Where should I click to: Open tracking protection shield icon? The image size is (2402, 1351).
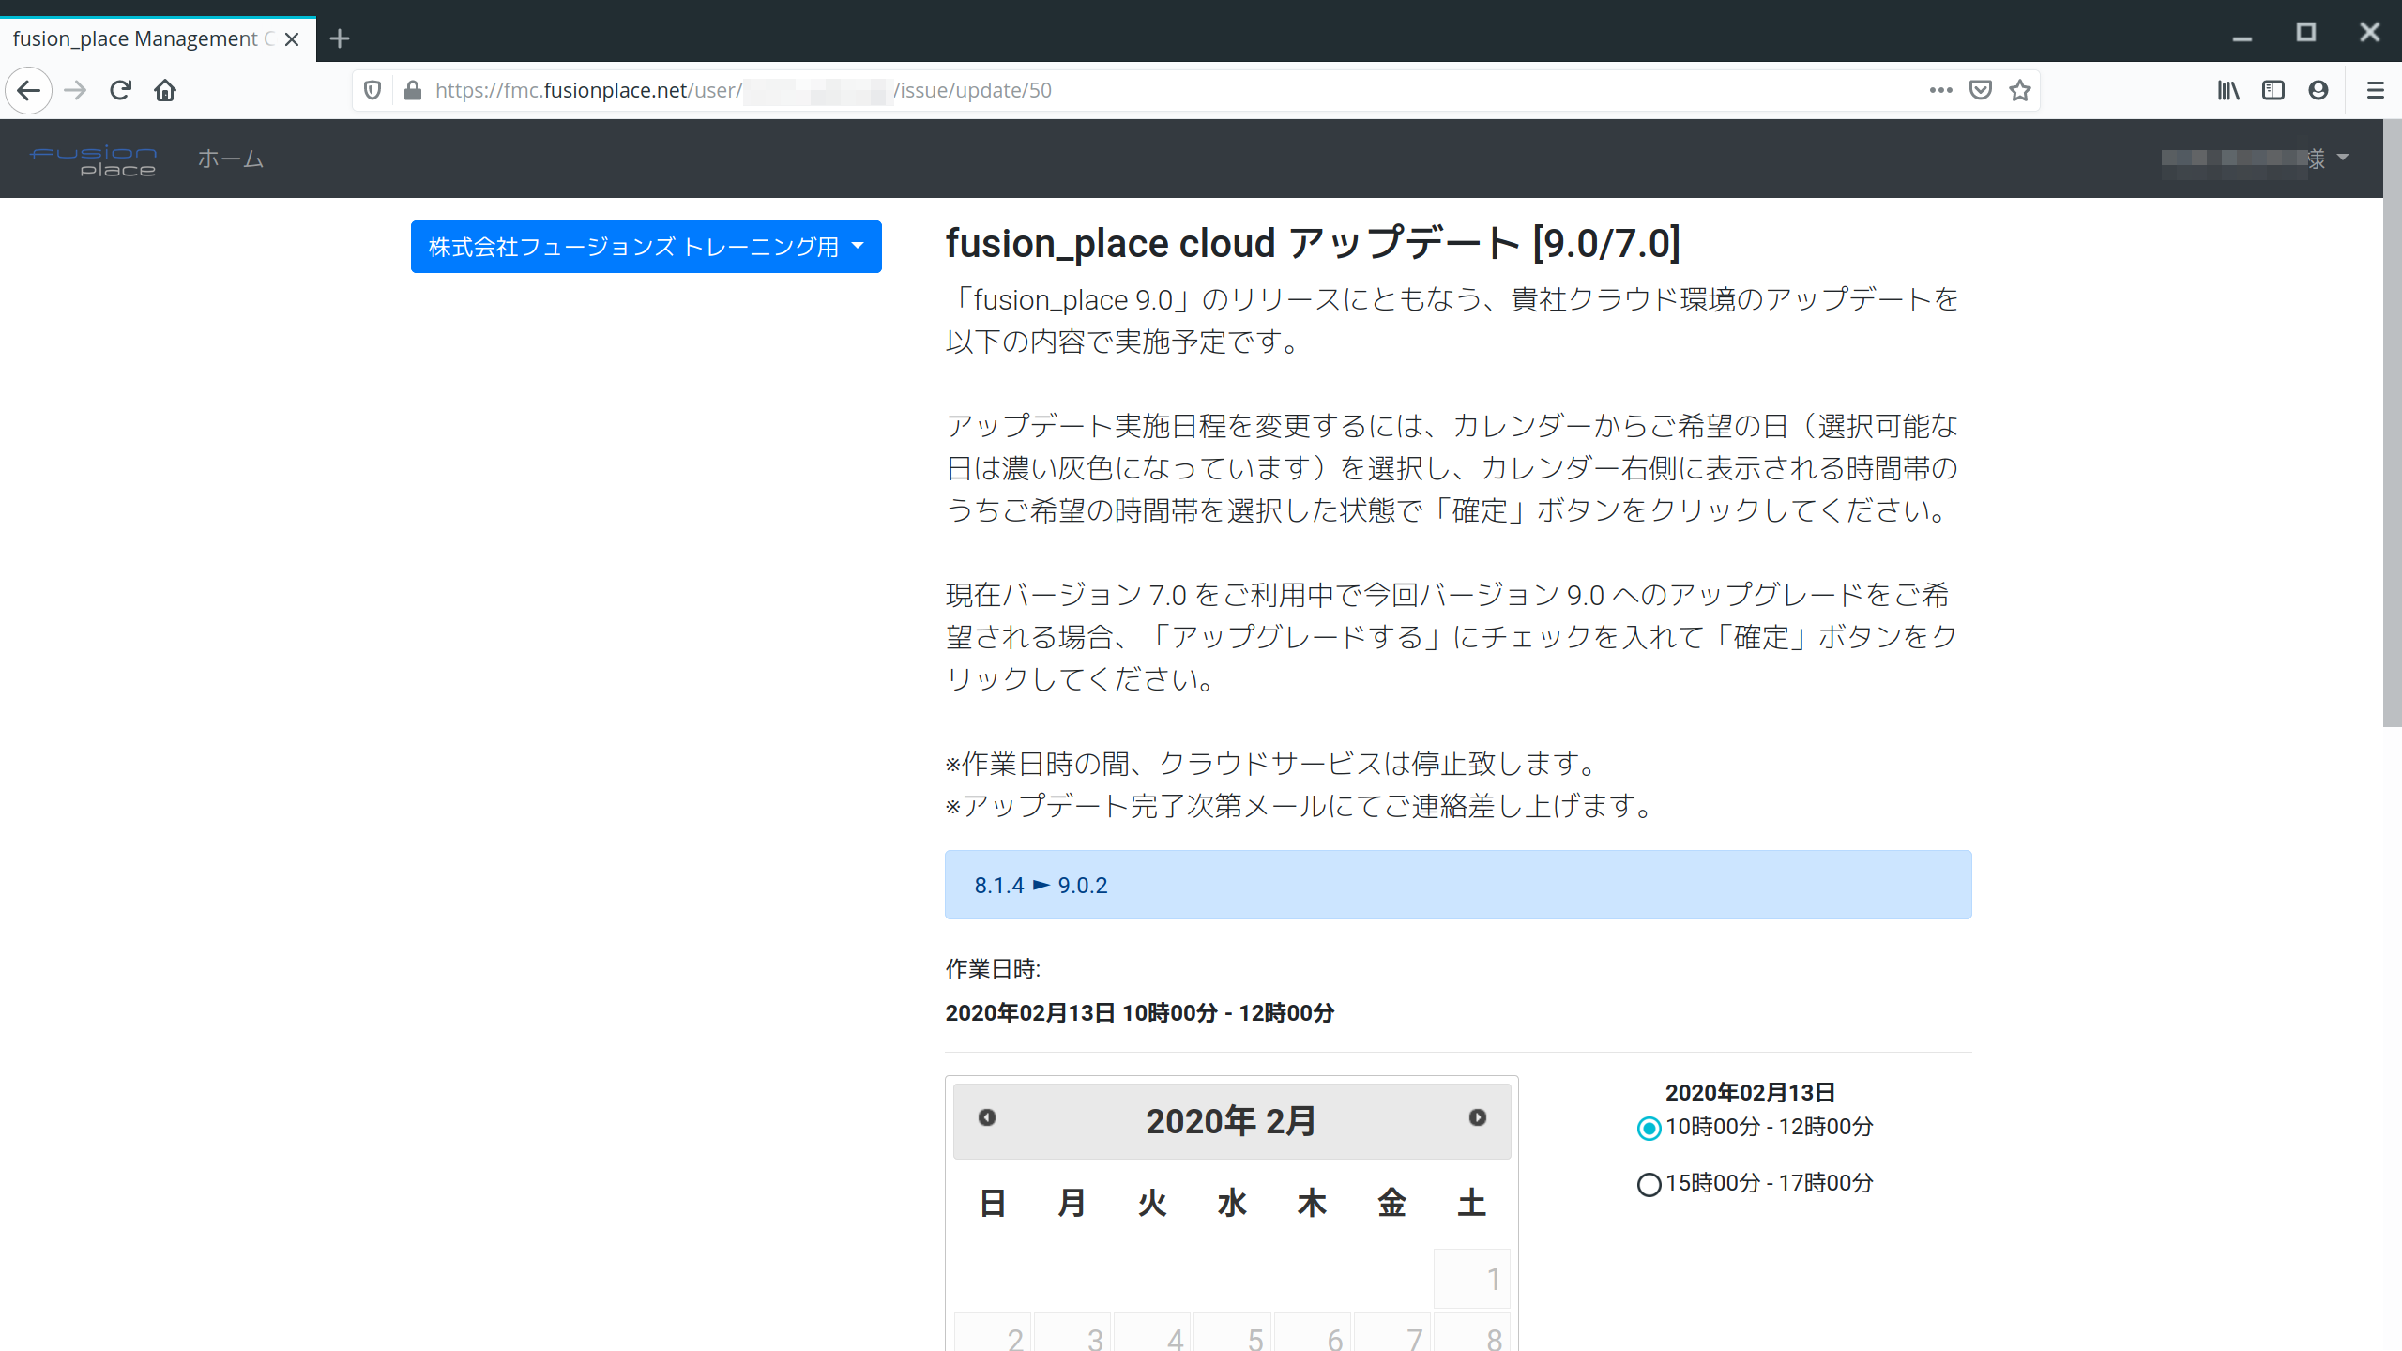372,90
